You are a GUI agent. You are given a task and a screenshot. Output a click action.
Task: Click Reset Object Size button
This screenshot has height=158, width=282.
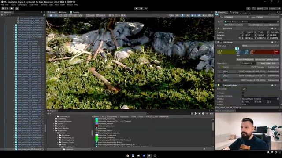[x=268, y=63]
